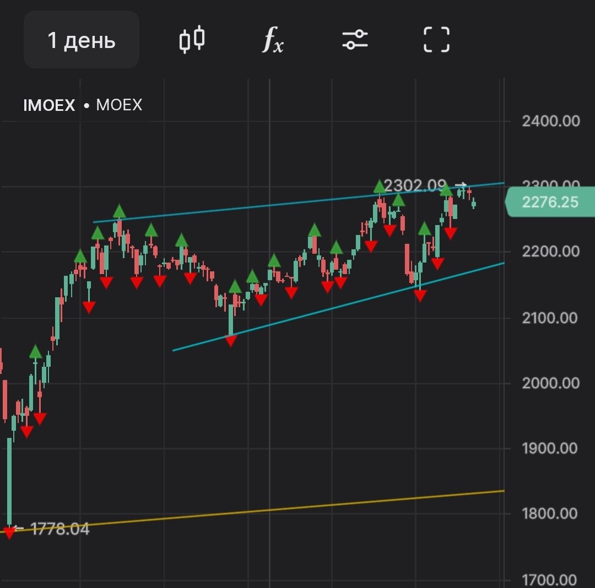Open indicators with the fx icon
Screen dimensions: 595x588
[x=273, y=40]
